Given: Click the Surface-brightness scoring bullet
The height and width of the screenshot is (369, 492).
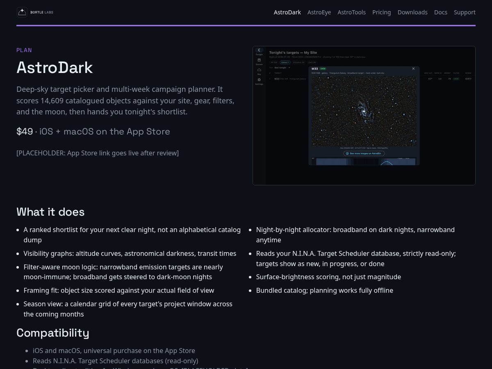Looking at the screenshot, I should click(328, 277).
